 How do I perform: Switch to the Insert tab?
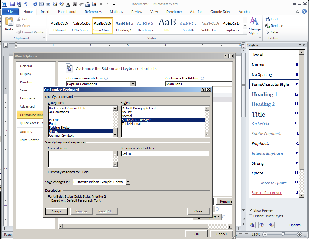(x=45, y=12)
